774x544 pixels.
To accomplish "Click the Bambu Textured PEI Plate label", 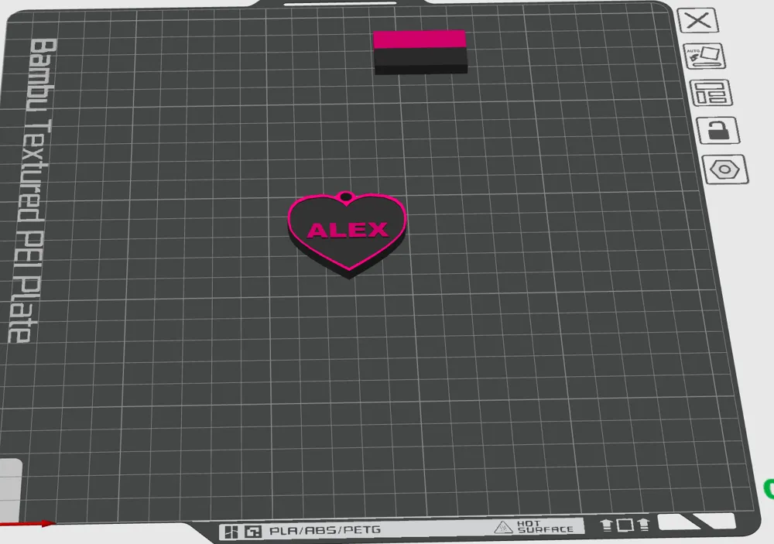I will coord(31,190).
